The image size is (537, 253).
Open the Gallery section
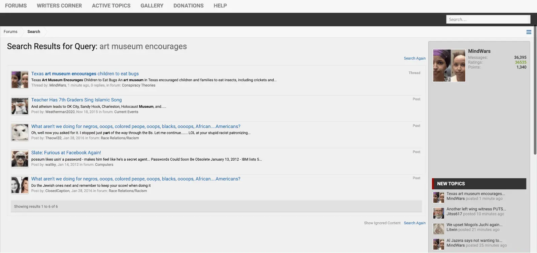point(152,6)
